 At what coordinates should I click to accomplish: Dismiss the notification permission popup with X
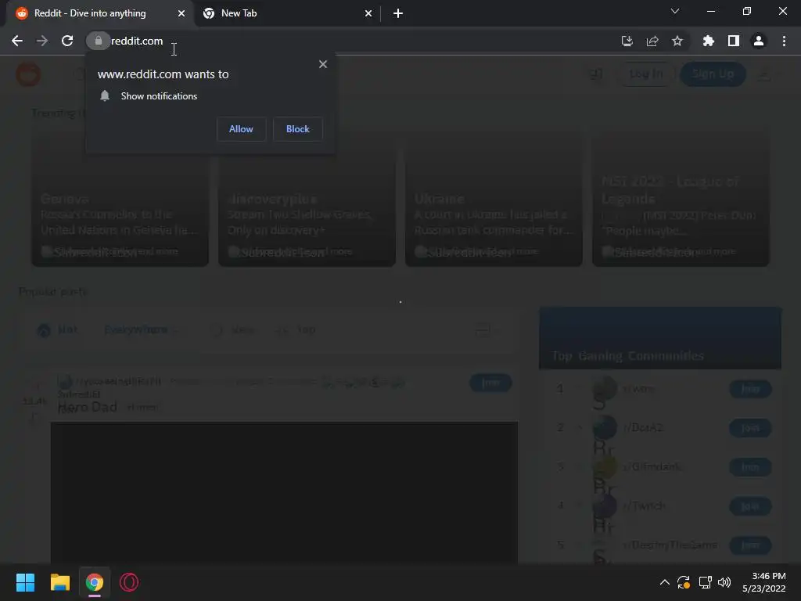[x=323, y=64]
